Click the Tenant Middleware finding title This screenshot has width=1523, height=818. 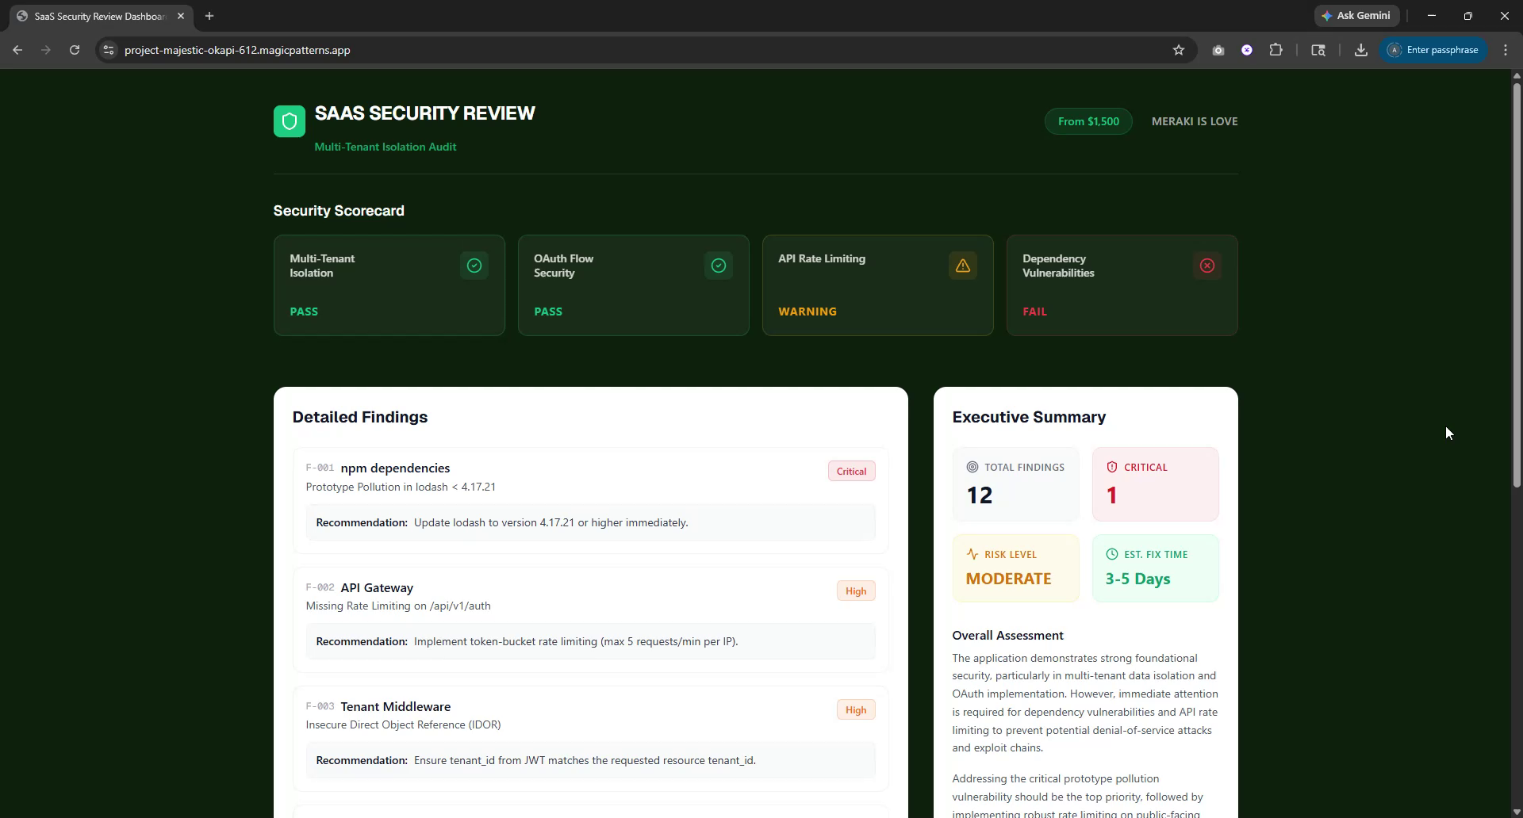[395, 707]
